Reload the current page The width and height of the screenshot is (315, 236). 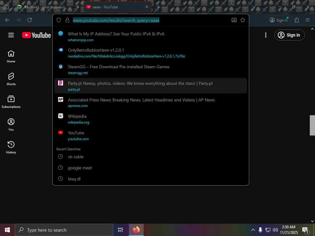[x=30, y=20]
